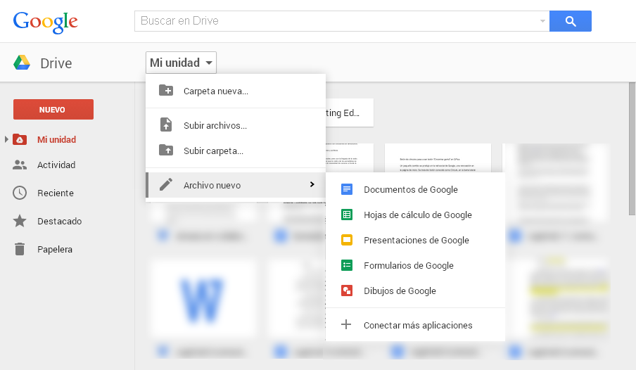The height and width of the screenshot is (370, 636).
Task: Choose Subir archivos... menu entry
Action: (x=236, y=125)
